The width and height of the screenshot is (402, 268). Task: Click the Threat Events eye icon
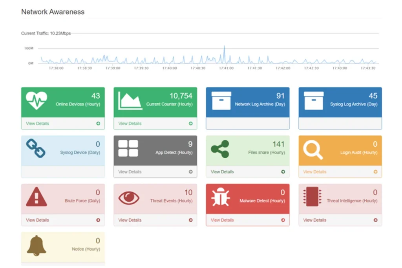coord(129,198)
